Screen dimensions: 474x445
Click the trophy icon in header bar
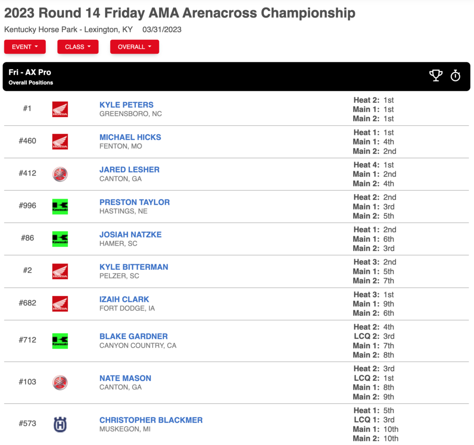click(436, 75)
